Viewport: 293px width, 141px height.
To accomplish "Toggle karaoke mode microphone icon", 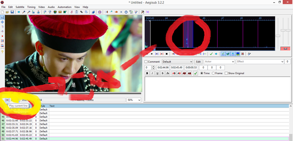I will pyautogui.click(x=249, y=54).
